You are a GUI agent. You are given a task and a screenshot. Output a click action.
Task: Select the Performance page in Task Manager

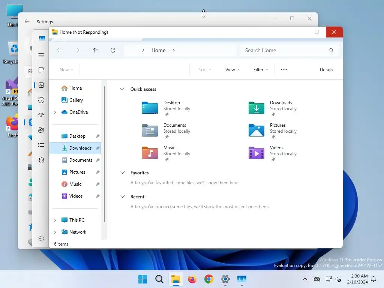41,85
